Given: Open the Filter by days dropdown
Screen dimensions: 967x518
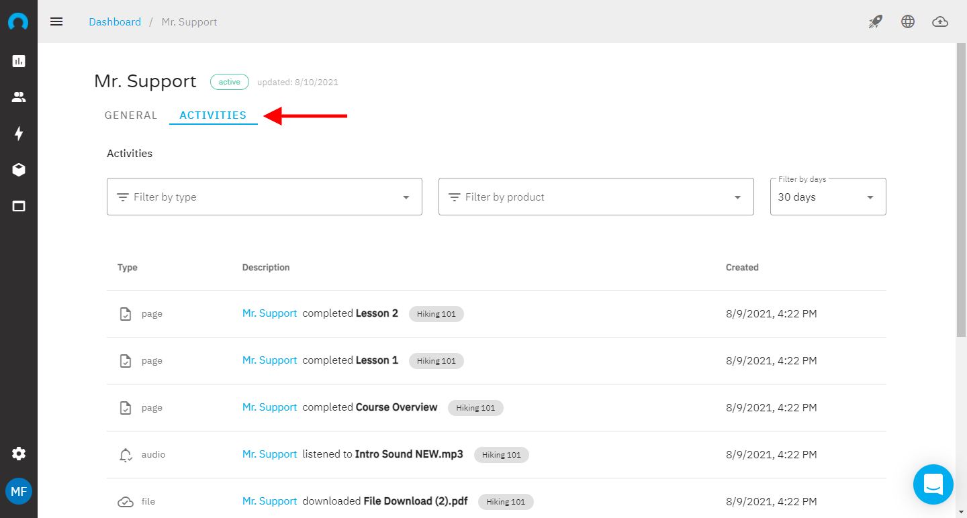Looking at the screenshot, I should (828, 197).
